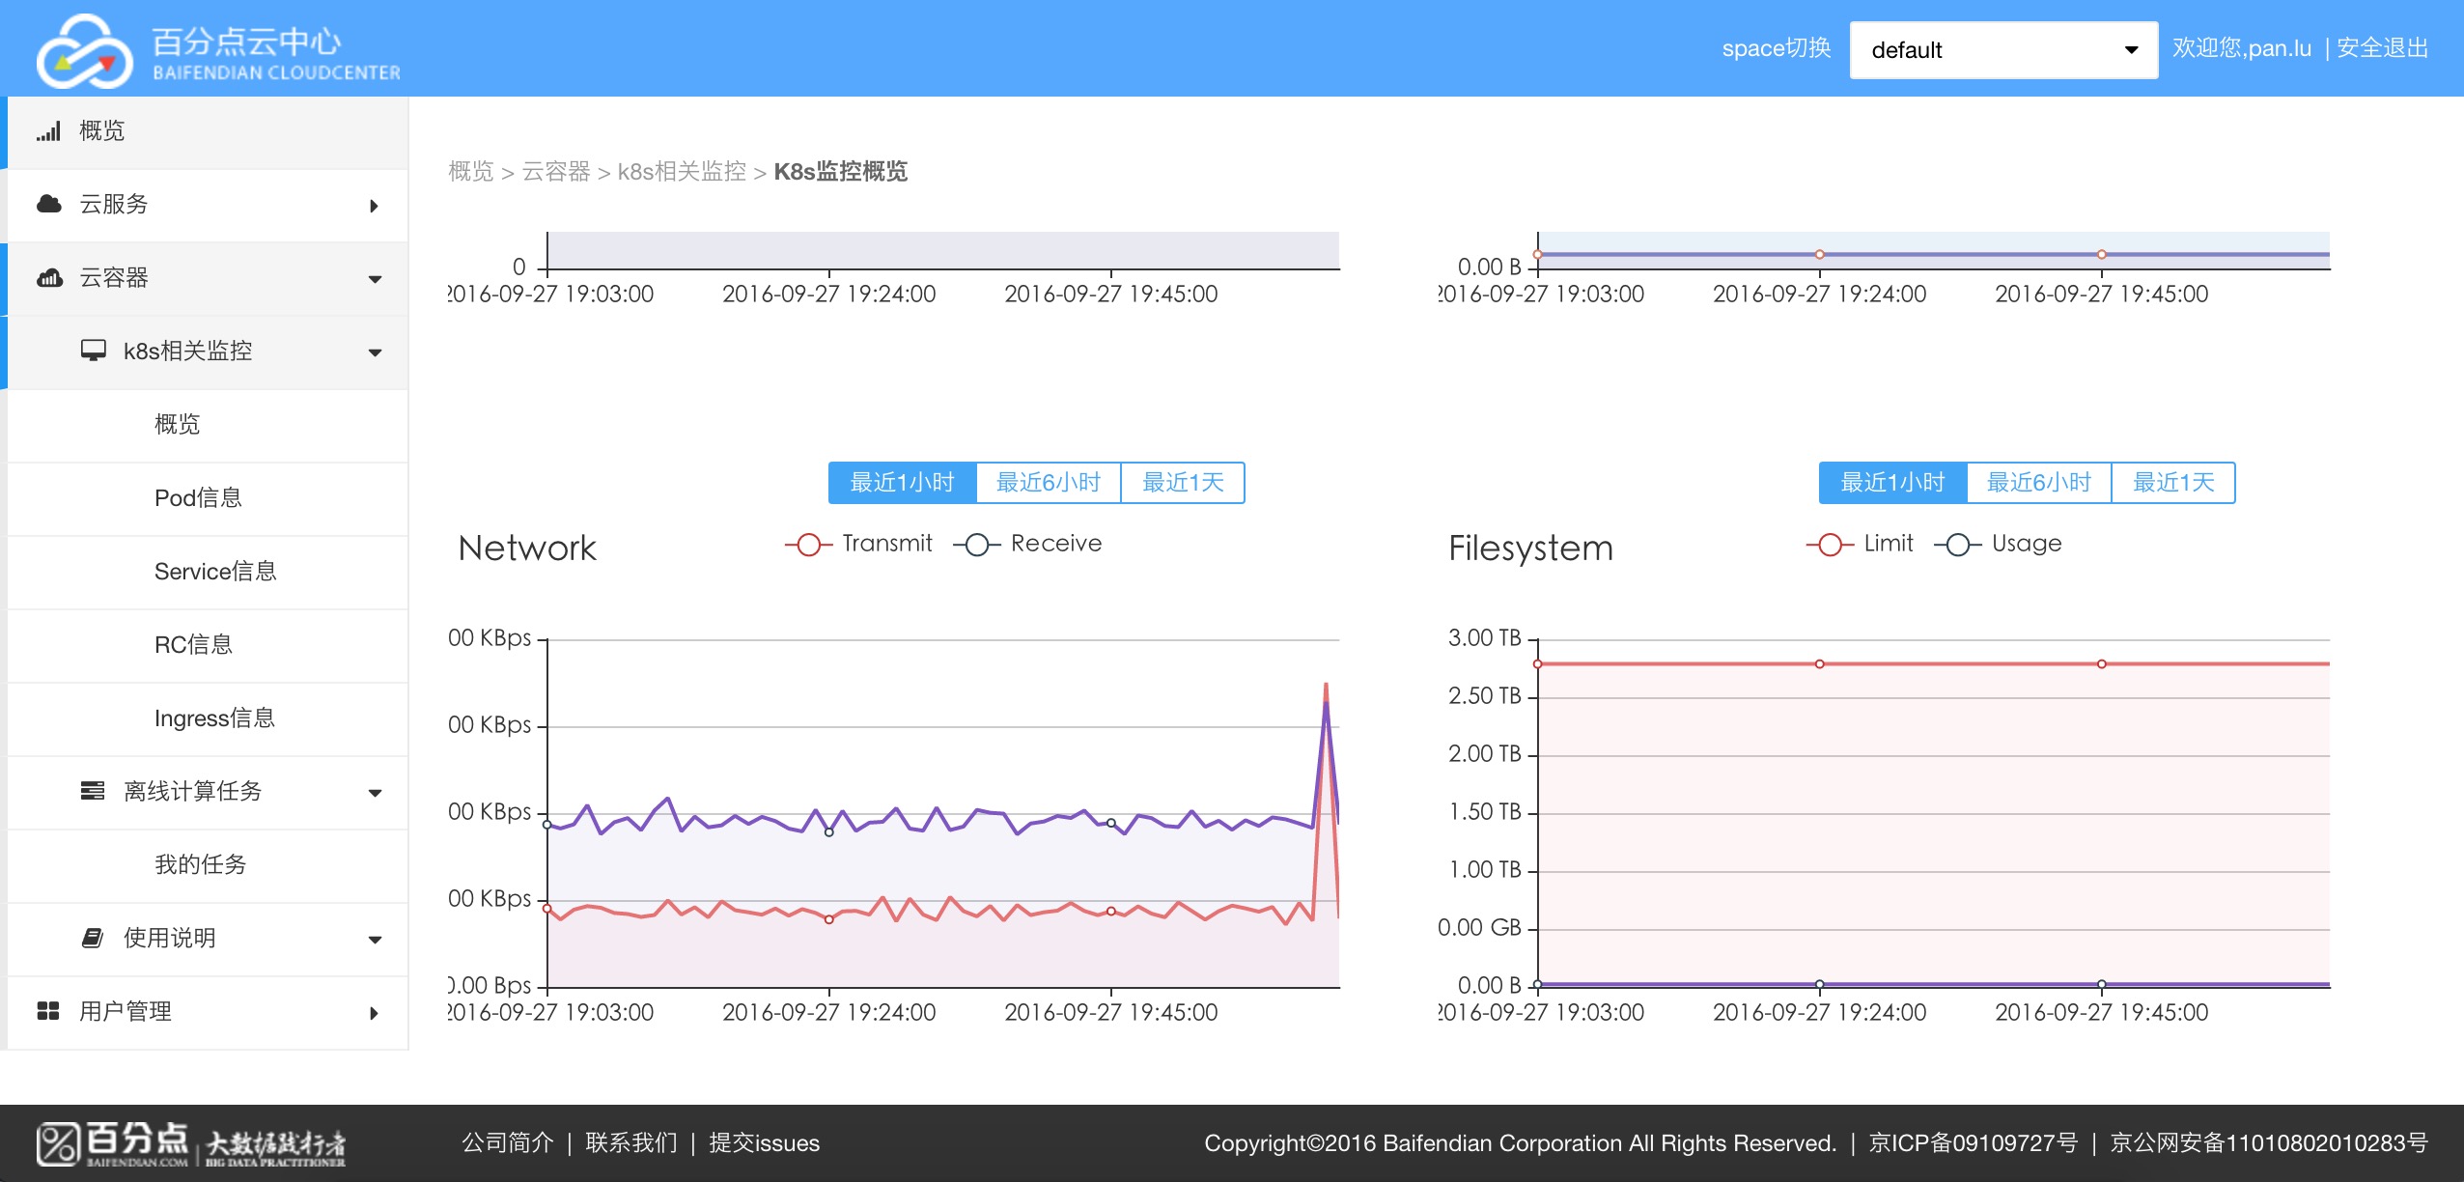Toggle the red Limit legend swatch
Screen dimensions: 2464x1182
coord(1830,544)
